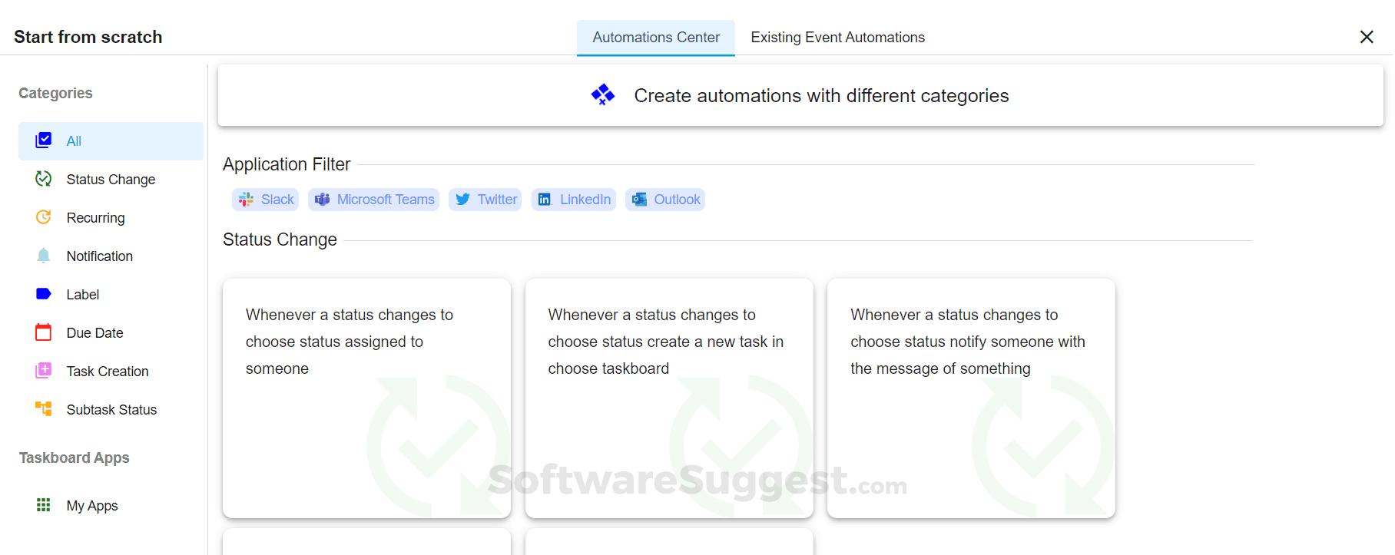Toggle the LinkedIn filter chip
Image resolution: width=1395 pixels, height=555 pixels.
tap(574, 200)
